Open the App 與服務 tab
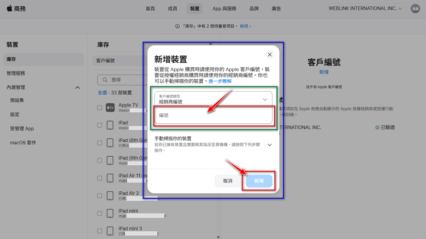The height and width of the screenshot is (239, 426). click(x=224, y=9)
